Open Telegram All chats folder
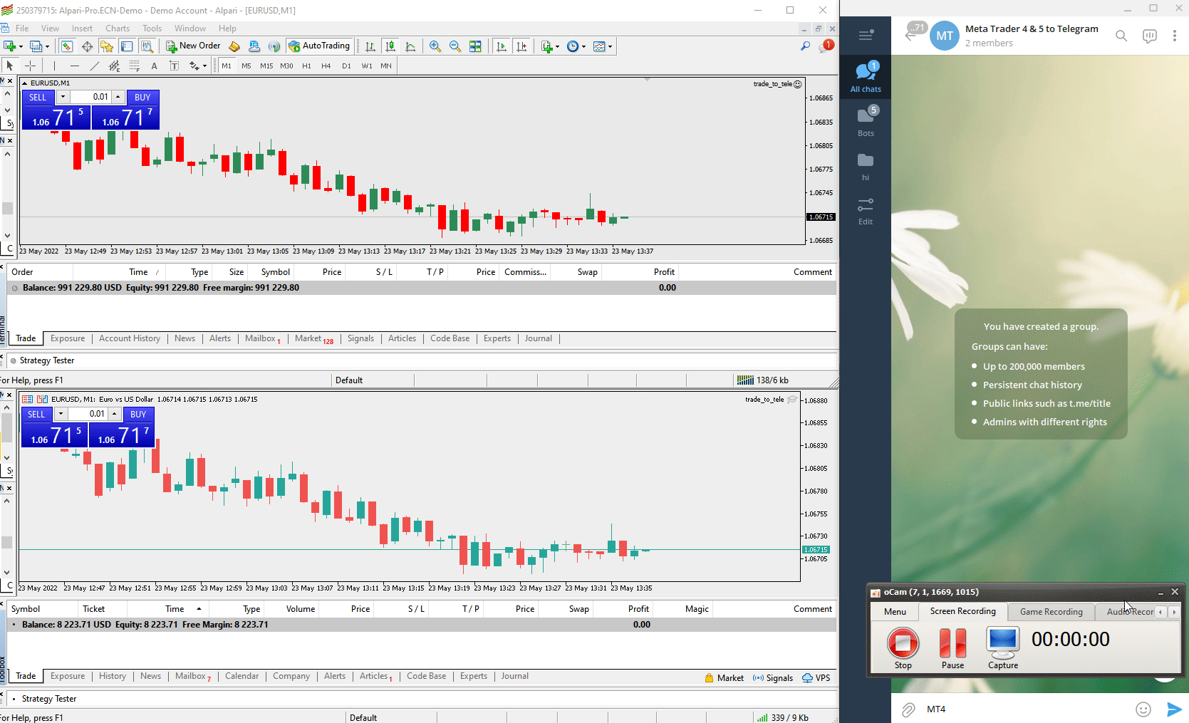The width and height of the screenshot is (1189, 723). pyautogui.click(x=866, y=77)
